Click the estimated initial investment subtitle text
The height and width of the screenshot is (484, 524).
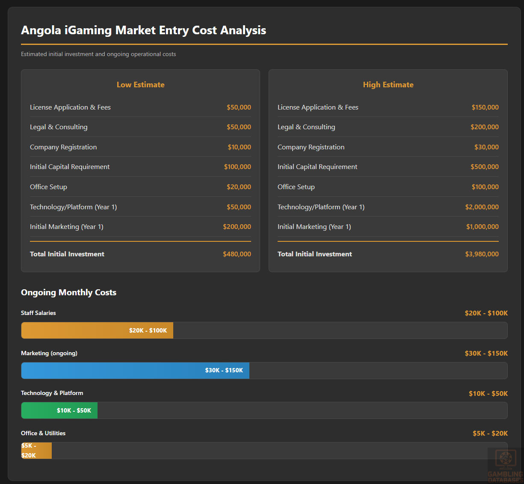(x=98, y=54)
